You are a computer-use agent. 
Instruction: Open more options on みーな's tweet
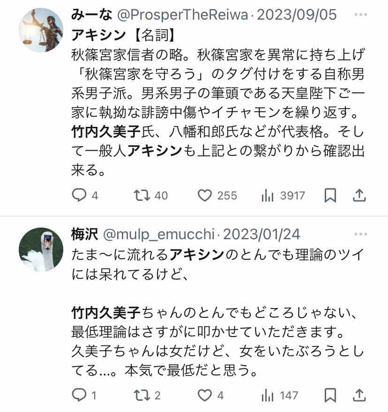click(360, 15)
